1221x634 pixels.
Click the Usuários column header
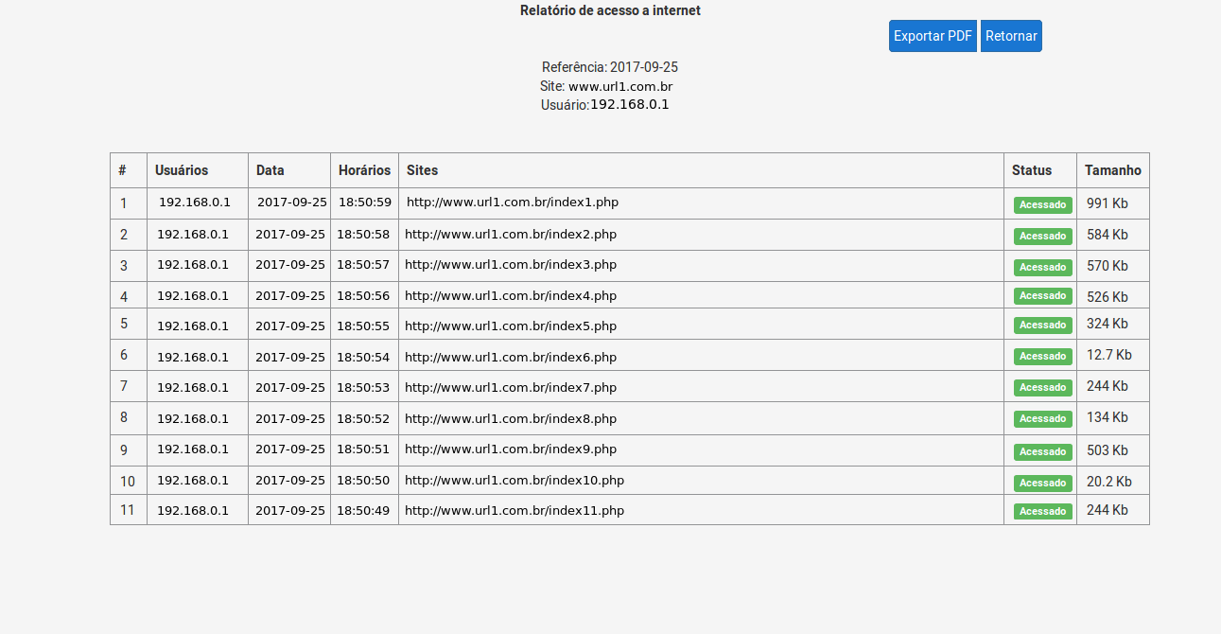[182, 170]
